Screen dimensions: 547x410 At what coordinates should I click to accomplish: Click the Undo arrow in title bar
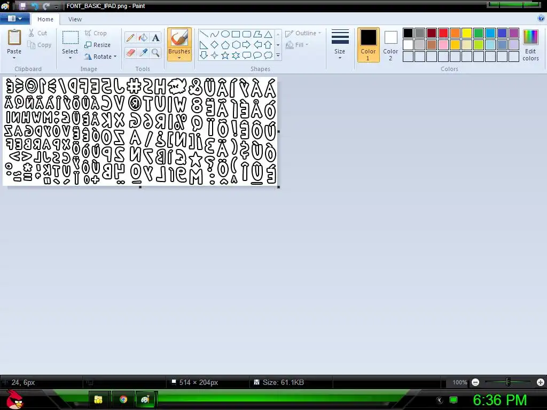coord(35,6)
